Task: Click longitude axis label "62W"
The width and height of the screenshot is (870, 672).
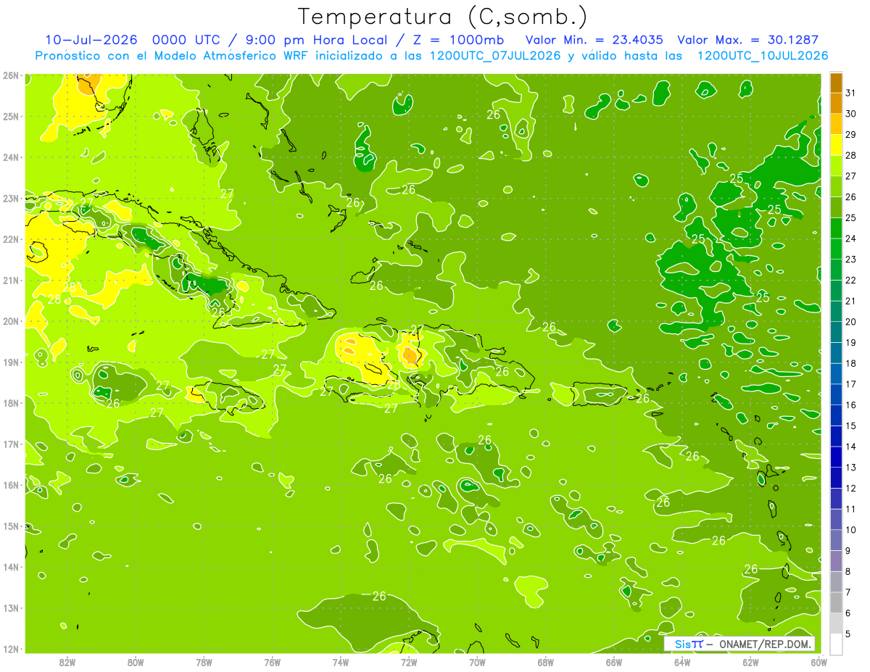Action: pyautogui.click(x=750, y=662)
